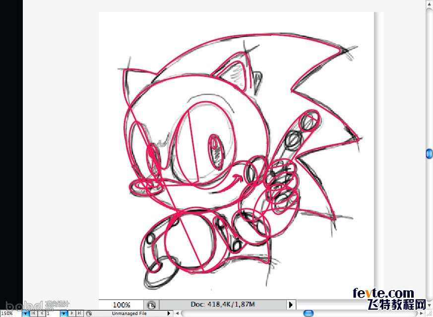Click the Doc: 418,4K/1,87M status info
The image size is (433, 317).
click(223, 305)
